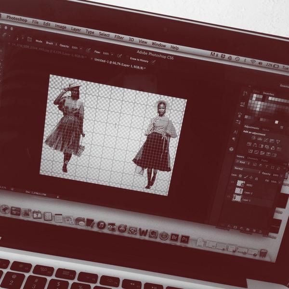Toggle airbrush mode next to Flow

tap(119, 56)
